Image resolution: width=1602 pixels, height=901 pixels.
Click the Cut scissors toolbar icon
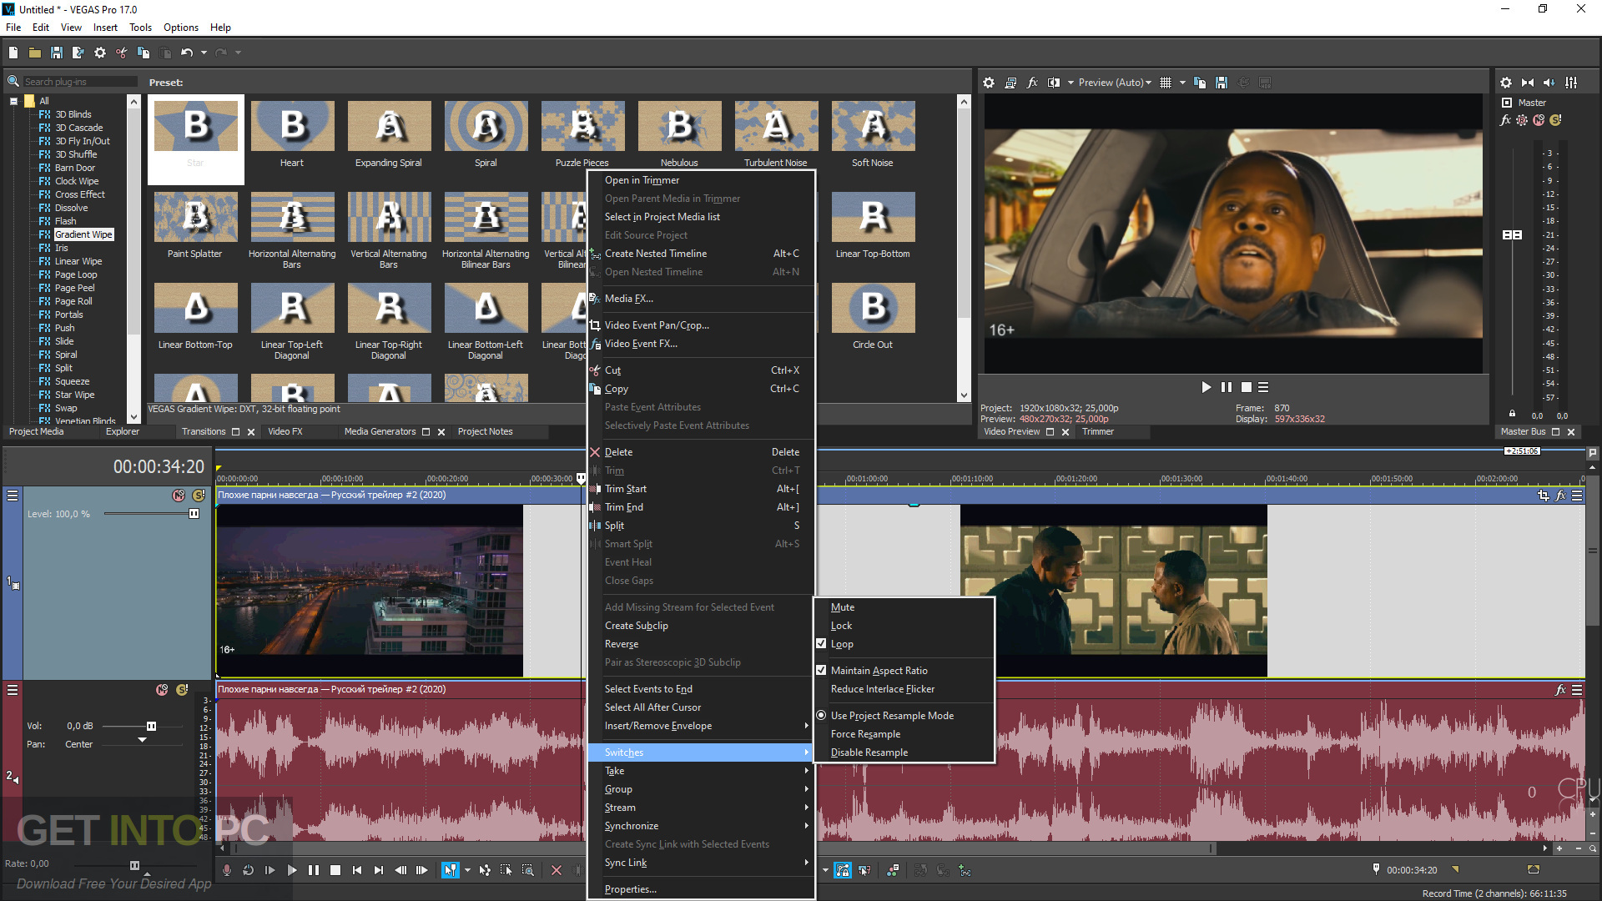(122, 53)
